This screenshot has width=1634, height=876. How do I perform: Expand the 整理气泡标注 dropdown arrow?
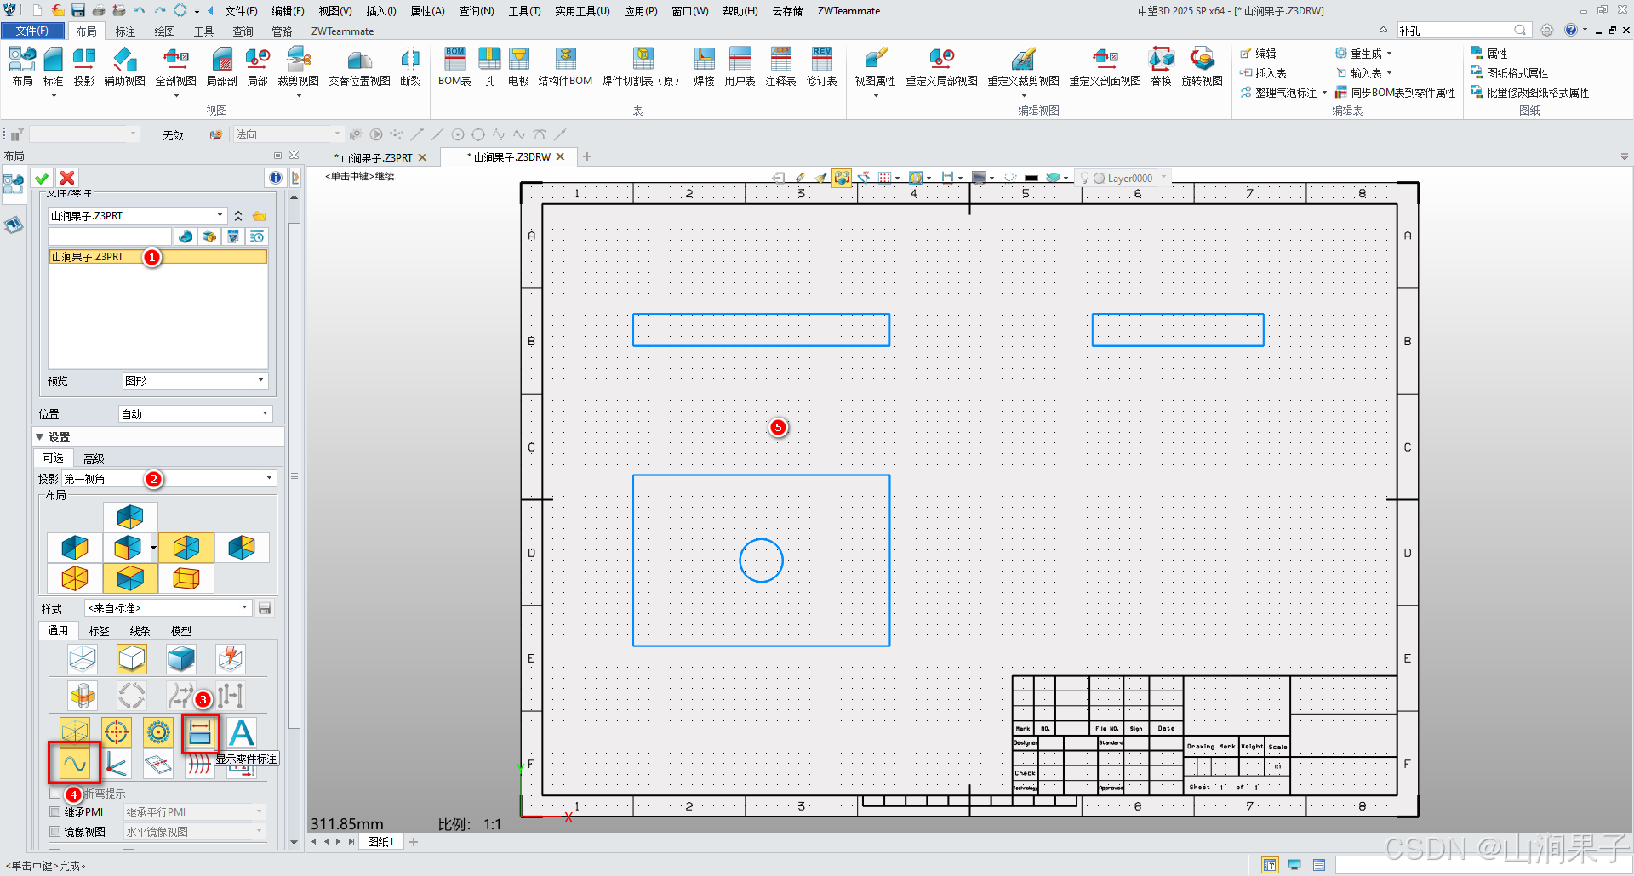coord(1324,93)
